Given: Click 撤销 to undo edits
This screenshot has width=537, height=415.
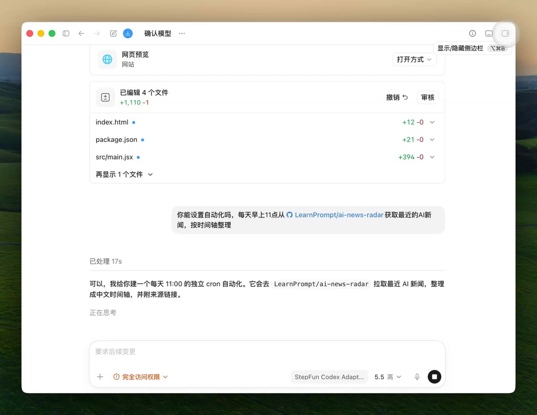Looking at the screenshot, I should (397, 97).
